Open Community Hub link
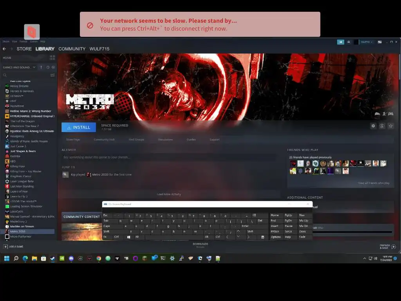Image resolution: width=401 pixels, height=301 pixels. click(104, 140)
